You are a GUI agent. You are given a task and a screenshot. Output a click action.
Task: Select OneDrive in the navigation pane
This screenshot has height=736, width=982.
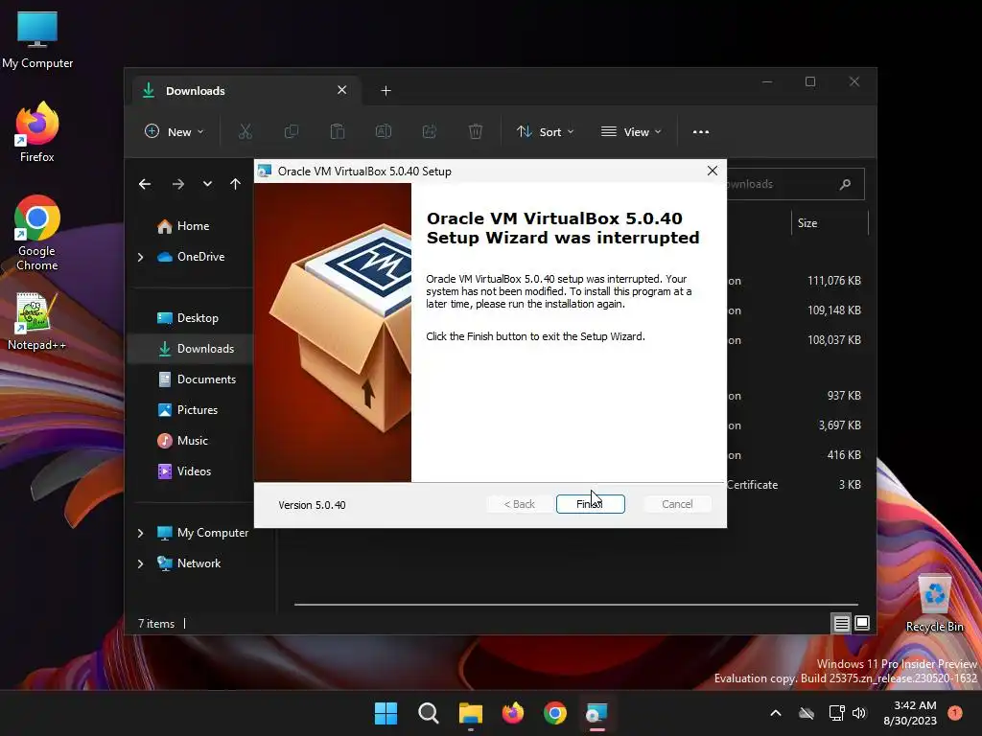tap(191, 257)
